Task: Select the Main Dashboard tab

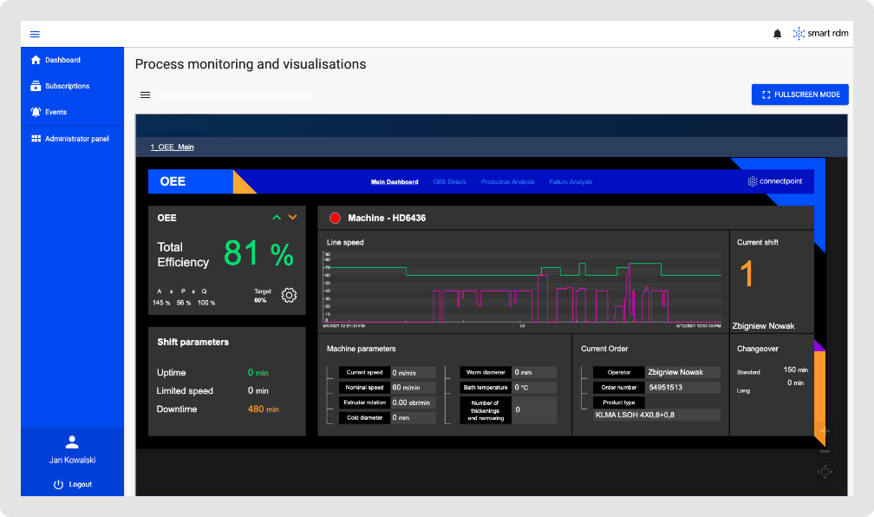Action: coord(395,182)
